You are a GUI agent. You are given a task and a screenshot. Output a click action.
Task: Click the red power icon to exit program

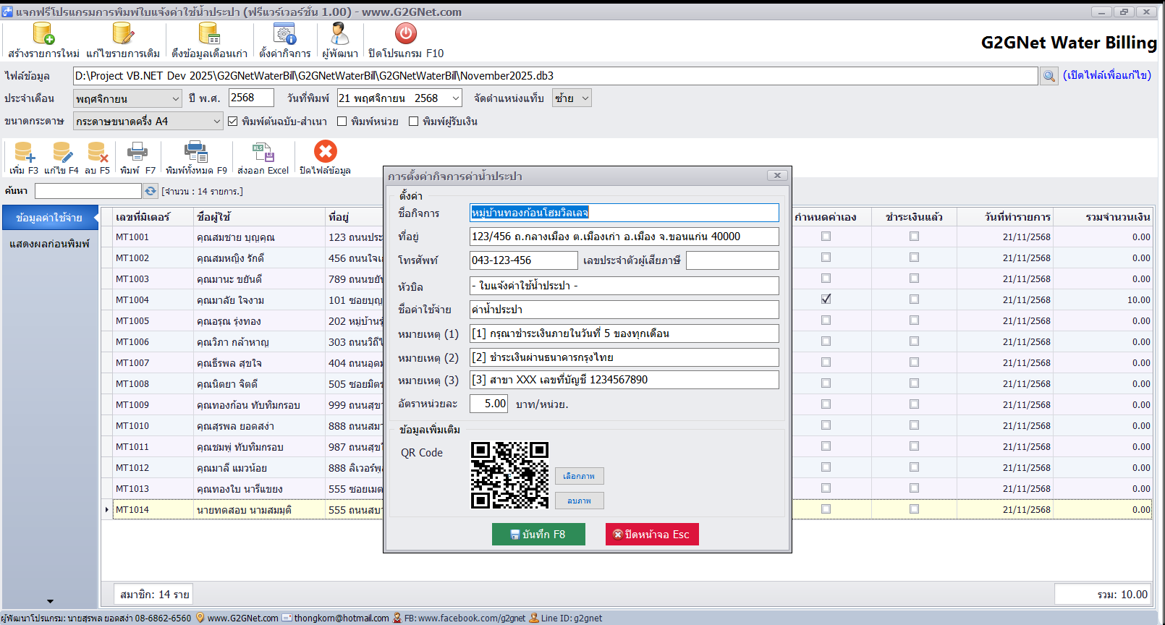(x=405, y=34)
